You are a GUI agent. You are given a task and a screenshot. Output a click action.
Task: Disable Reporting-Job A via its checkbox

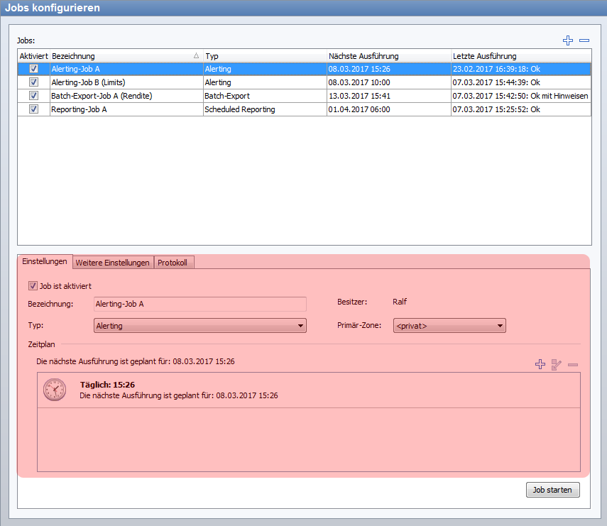(x=33, y=109)
